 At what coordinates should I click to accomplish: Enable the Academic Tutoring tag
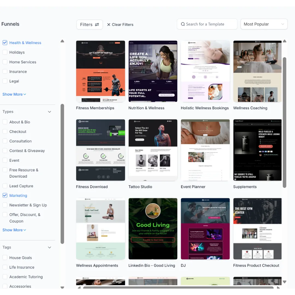tap(5, 277)
